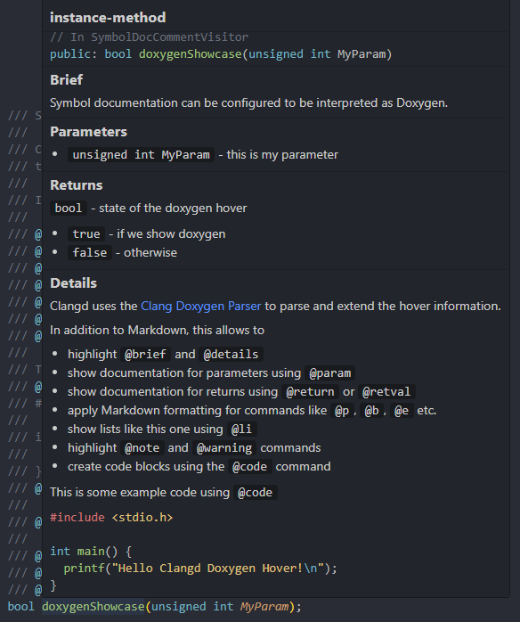Click the @retval inline code
520x622 pixels.
point(386,391)
